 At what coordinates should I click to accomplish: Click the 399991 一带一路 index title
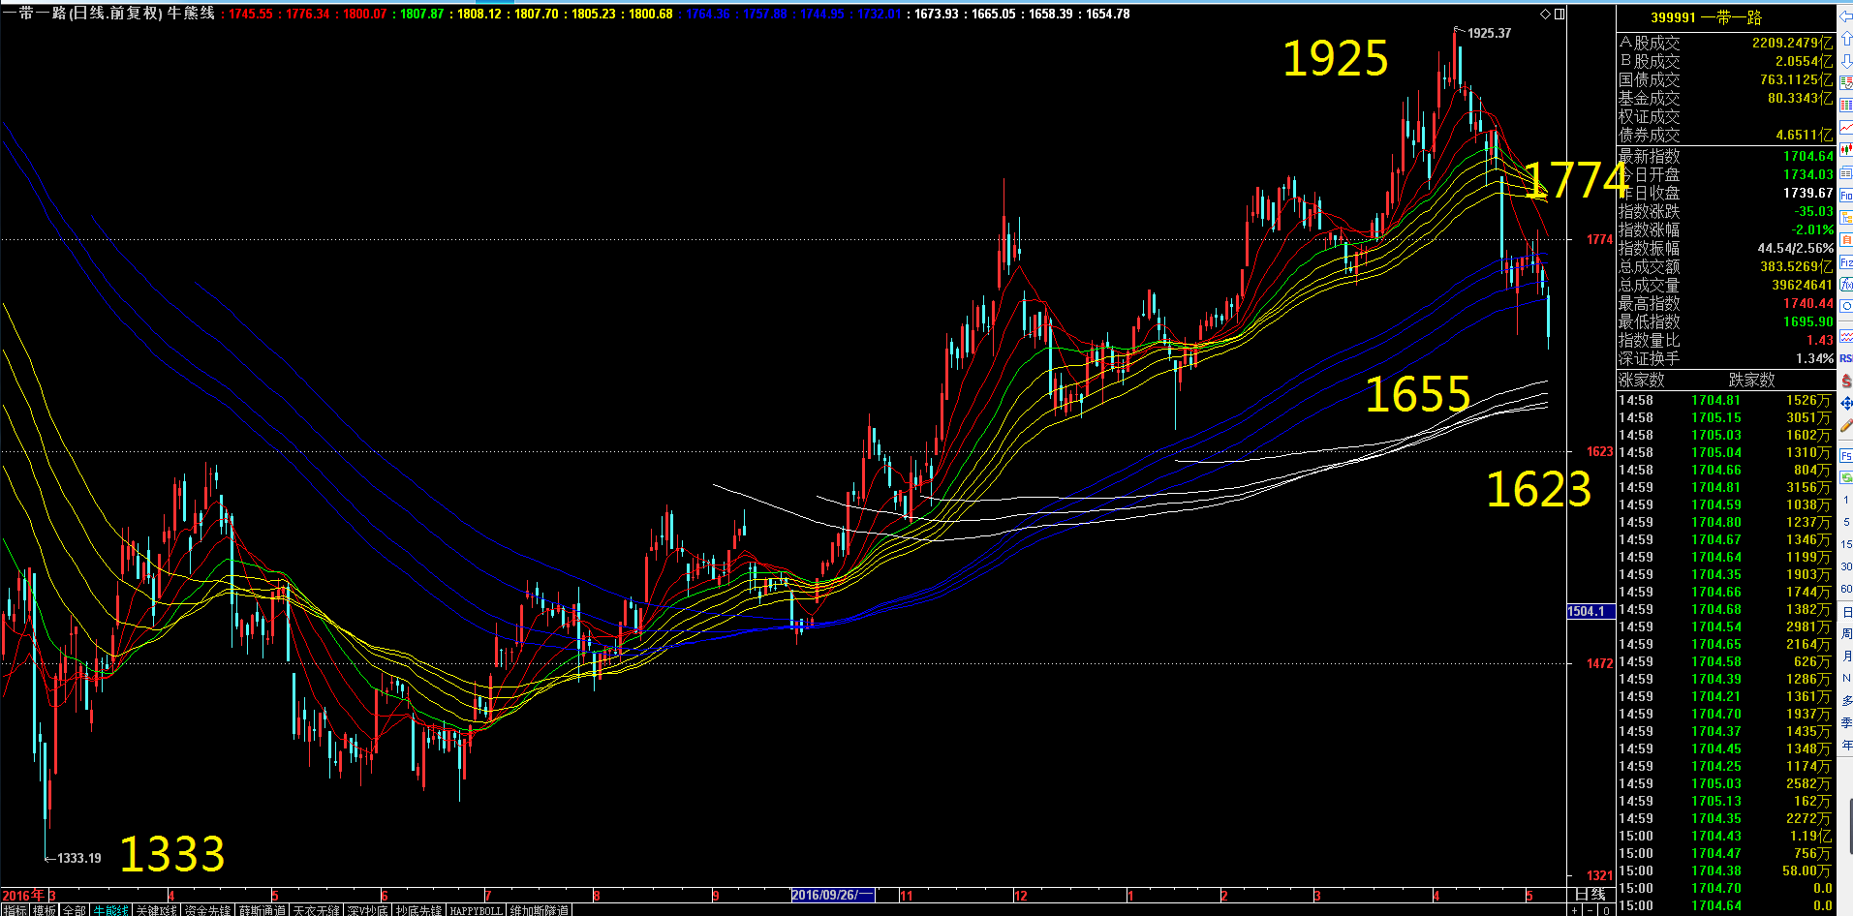1706,17
